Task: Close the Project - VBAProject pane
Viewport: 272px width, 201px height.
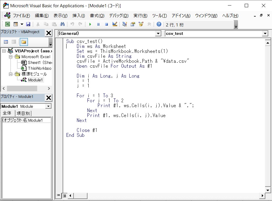Action: [49, 33]
